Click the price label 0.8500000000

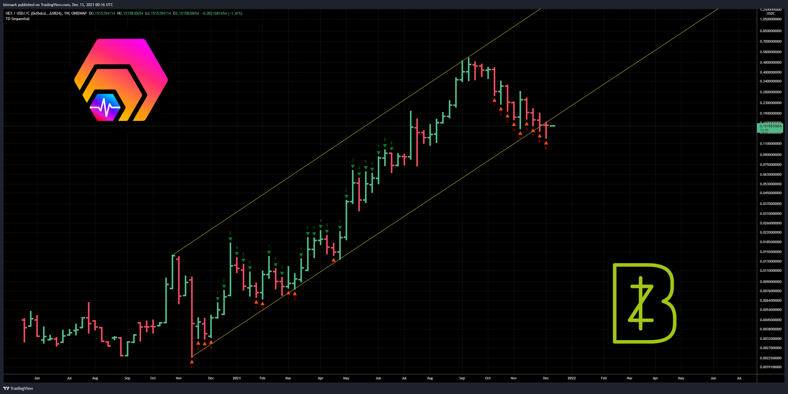point(770,31)
